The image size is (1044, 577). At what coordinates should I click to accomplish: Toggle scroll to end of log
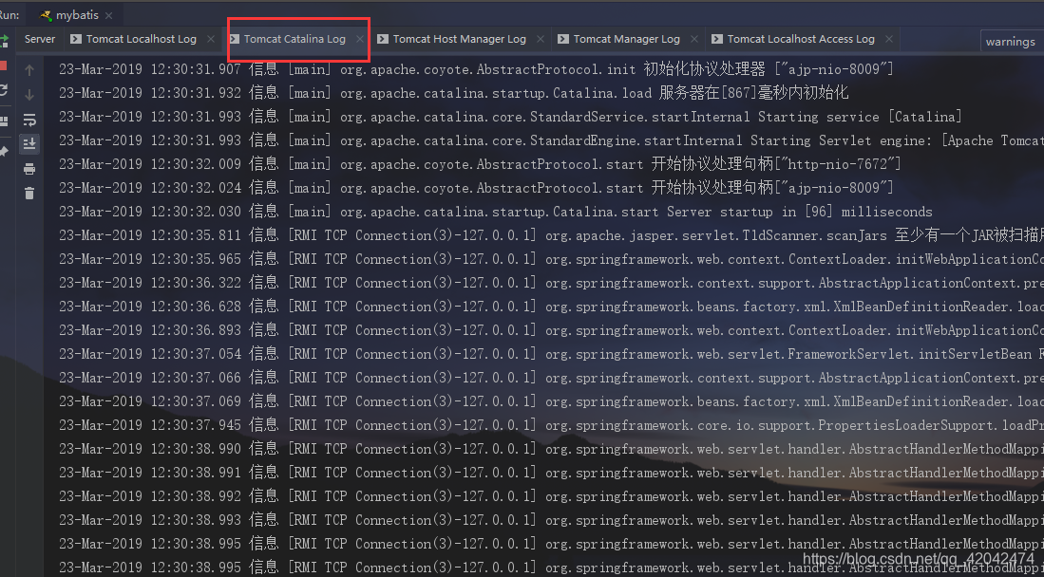[29, 143]
